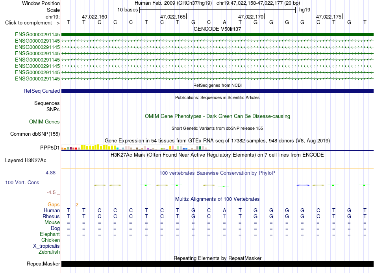Open the GENCODE V50lift37 track title
This screenshot has width=374, height=273.
pyautogui.click(x=217, y=29)
